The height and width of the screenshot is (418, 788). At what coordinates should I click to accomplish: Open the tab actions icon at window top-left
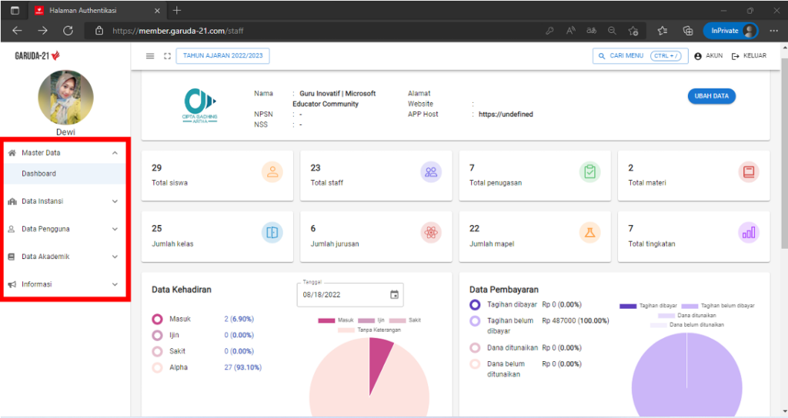[x=15, y=10]
